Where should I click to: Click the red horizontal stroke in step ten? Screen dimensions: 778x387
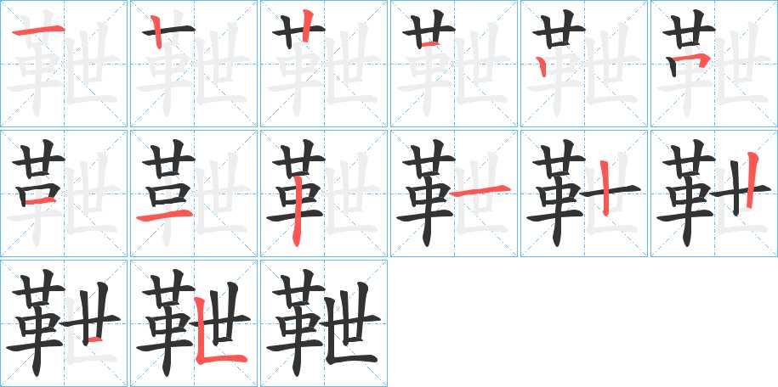[480, 190]
